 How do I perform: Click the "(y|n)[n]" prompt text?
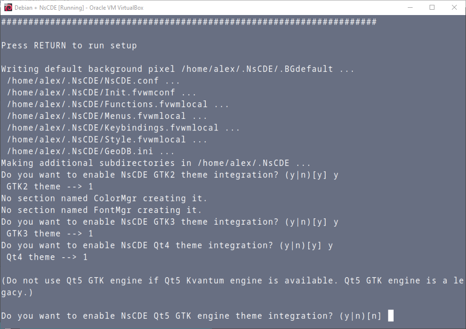(361, 315)
